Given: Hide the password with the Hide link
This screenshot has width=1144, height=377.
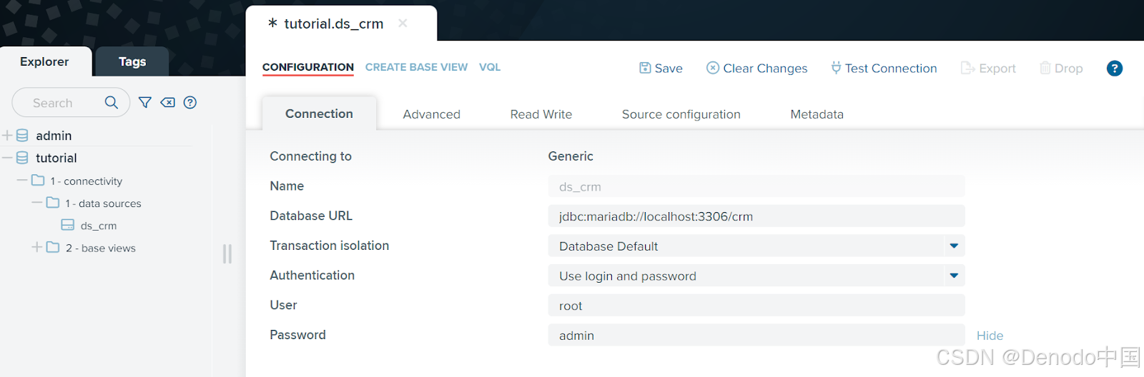Looking at the screenshot, I should (x=990, y=336).
